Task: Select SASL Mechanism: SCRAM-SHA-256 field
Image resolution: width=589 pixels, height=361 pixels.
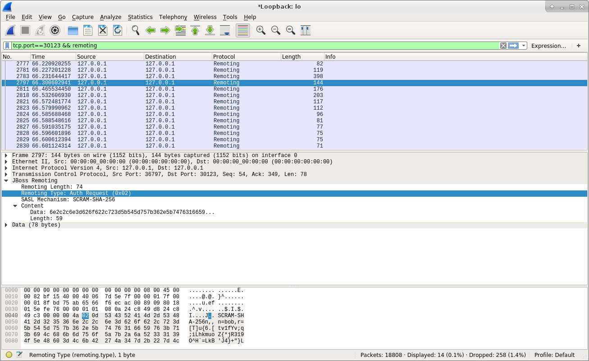Action: [68, 199]
